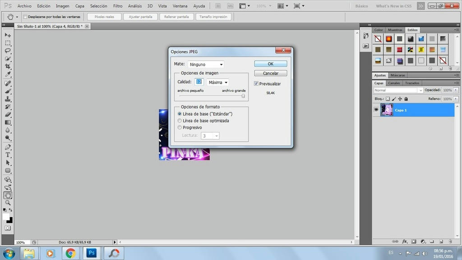
Task: Open the Mate dropdown
Action: tap(206, 64)
